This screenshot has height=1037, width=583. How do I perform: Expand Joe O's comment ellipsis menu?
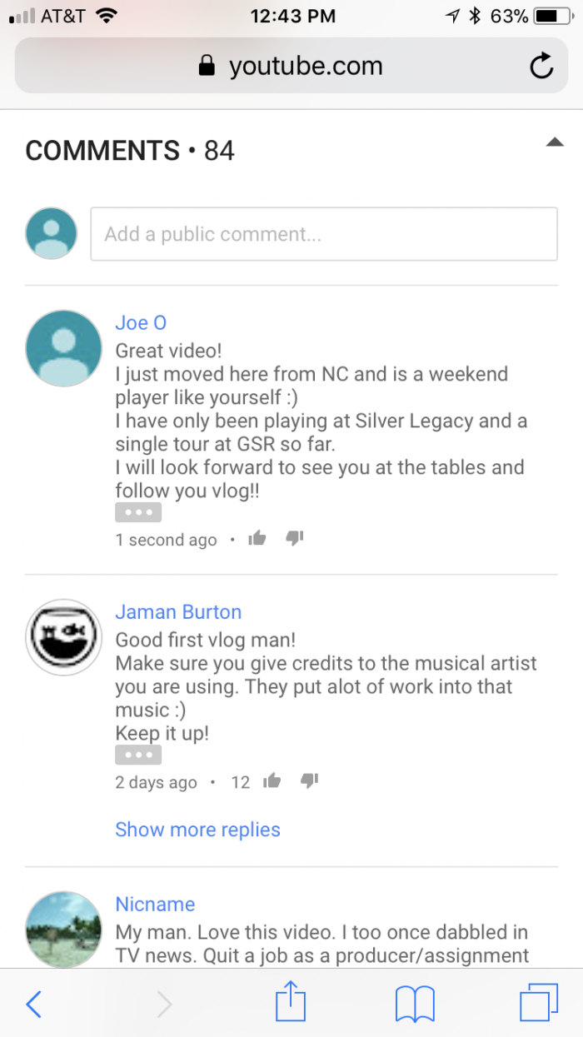(138, 512)
